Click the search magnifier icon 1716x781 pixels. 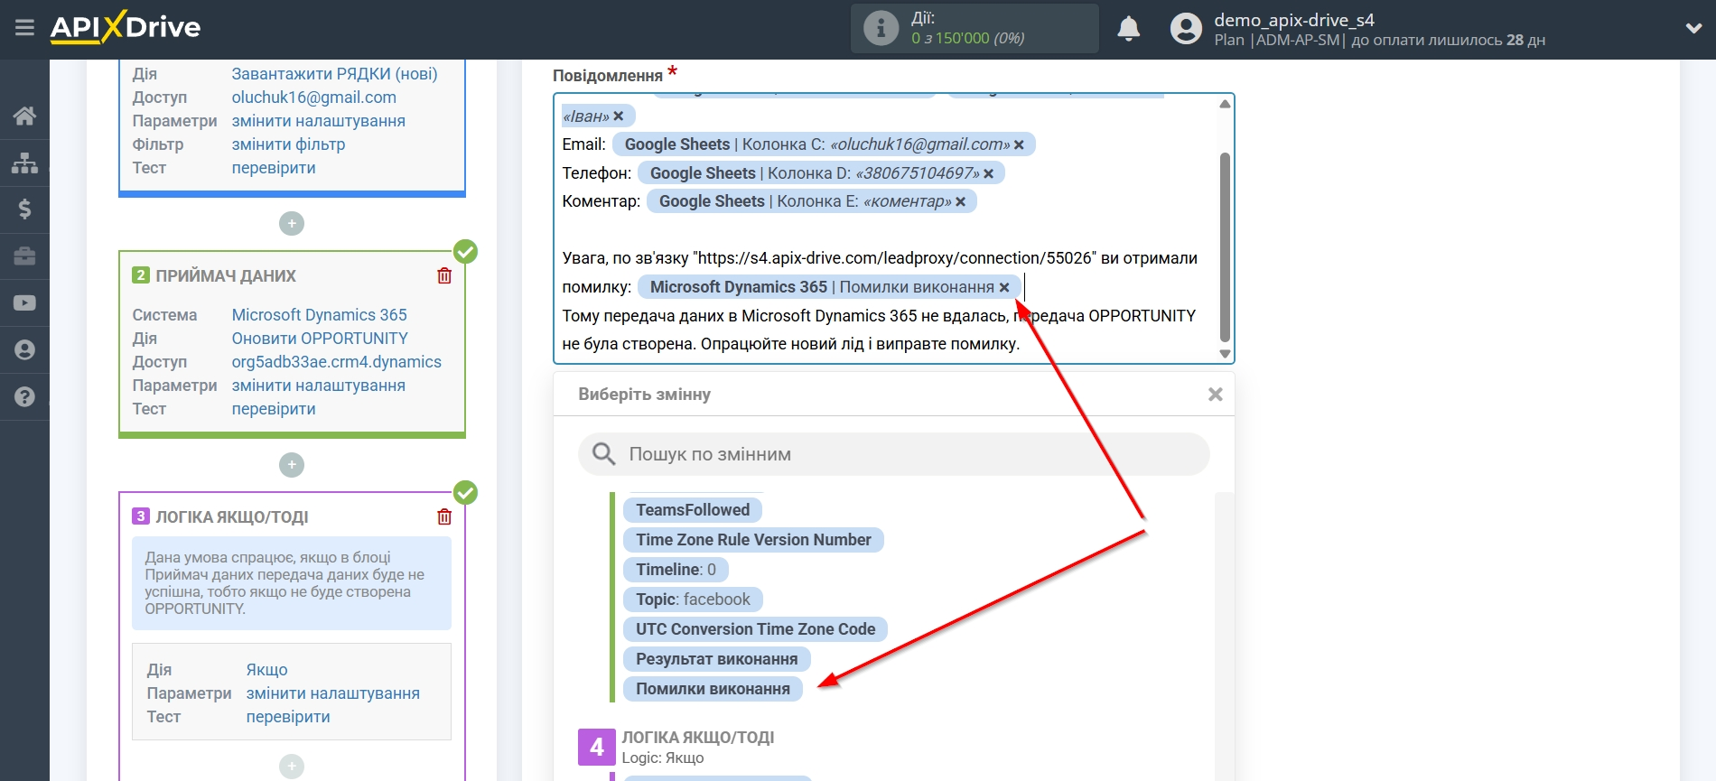(603, 453)
